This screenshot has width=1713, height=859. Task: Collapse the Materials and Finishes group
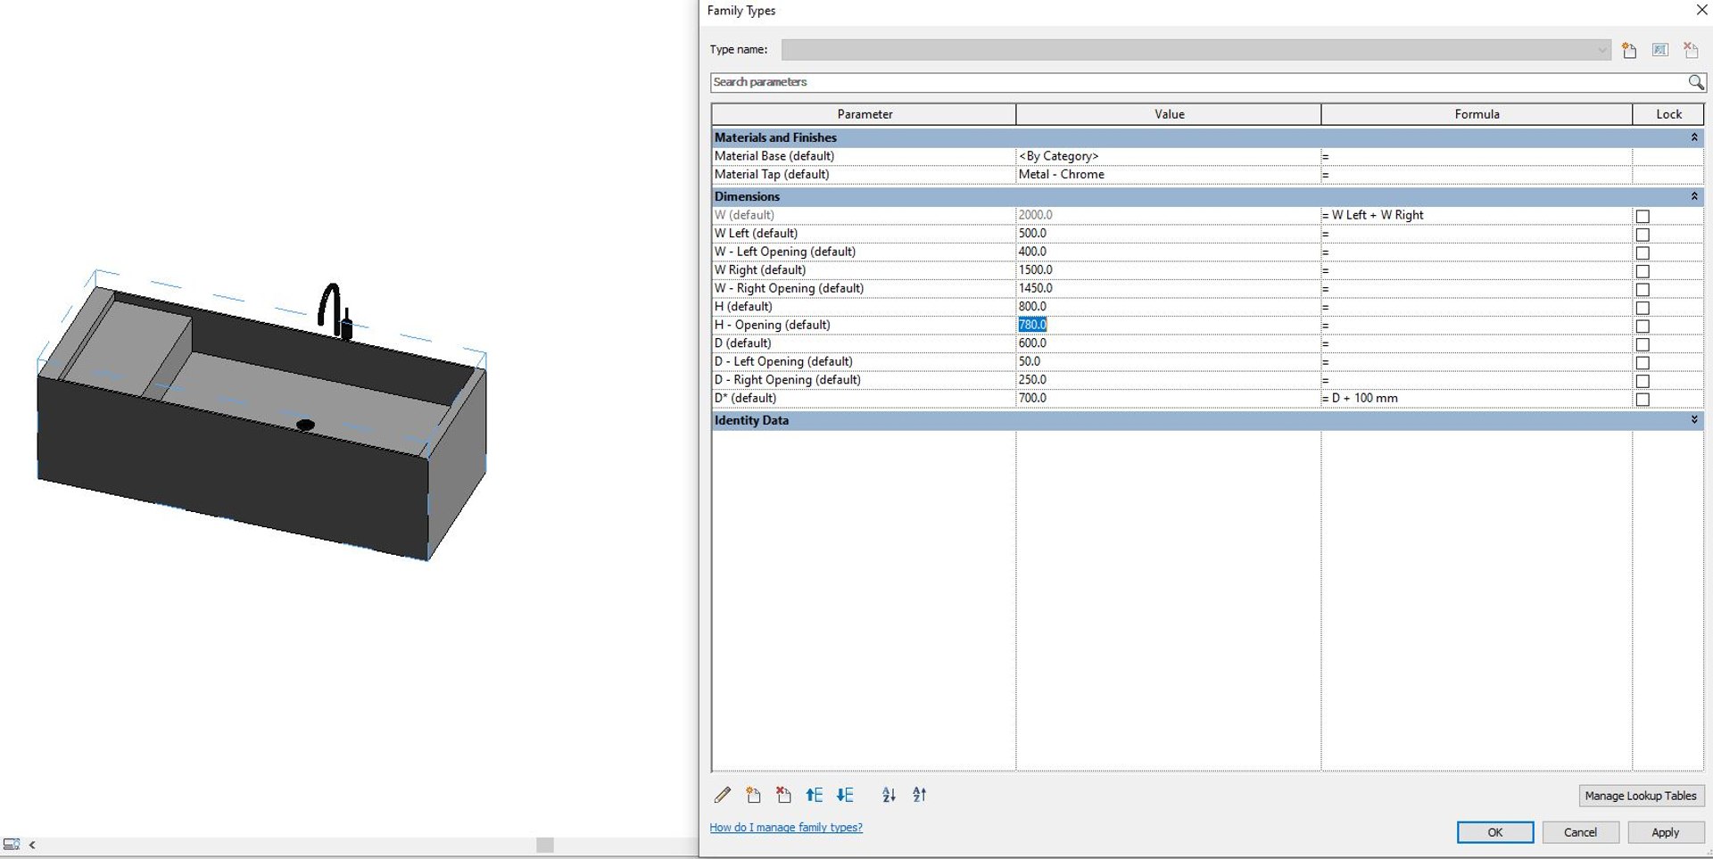point(1694,137)
